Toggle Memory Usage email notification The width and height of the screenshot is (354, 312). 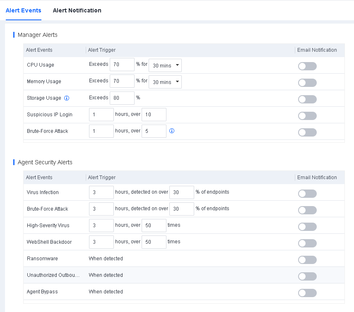point(307,83)
